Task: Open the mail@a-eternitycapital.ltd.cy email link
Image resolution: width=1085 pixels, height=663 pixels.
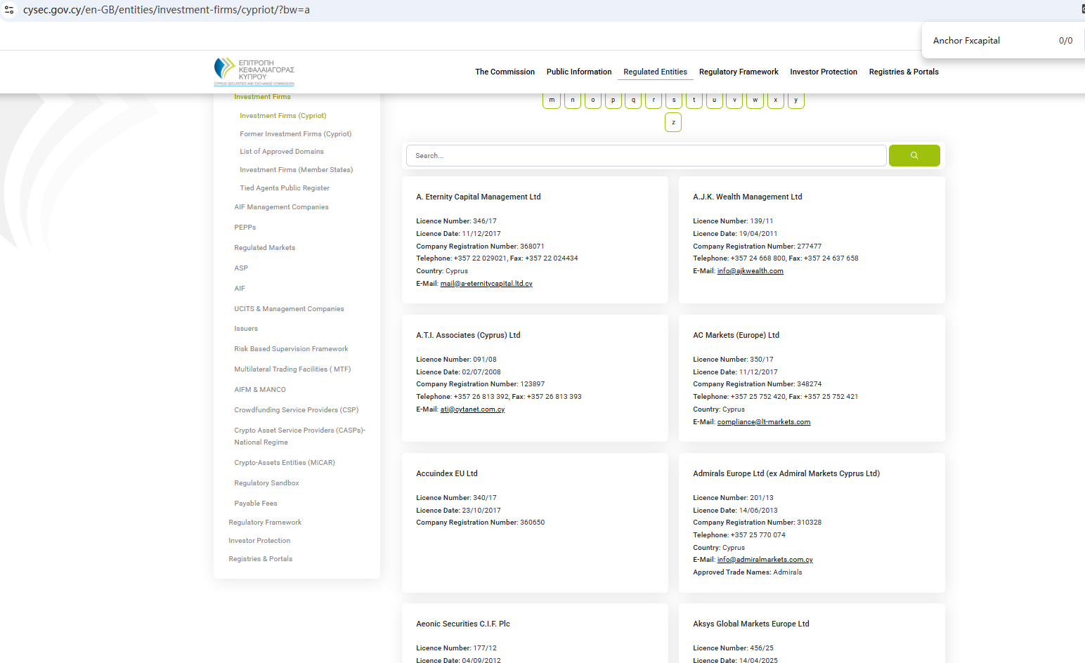Action: click(486, 284)
